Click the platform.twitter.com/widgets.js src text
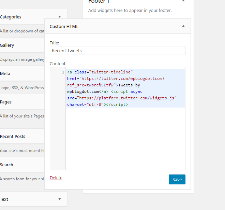The height and width of the screenshot is (210, 225). click(x=126, y=98)
